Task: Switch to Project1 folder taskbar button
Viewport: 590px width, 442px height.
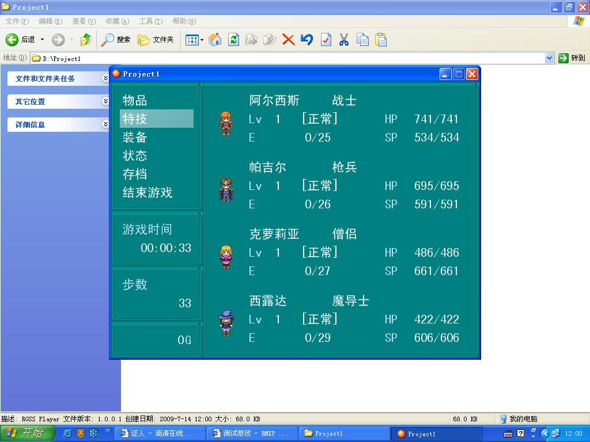Action: point(345,434)
